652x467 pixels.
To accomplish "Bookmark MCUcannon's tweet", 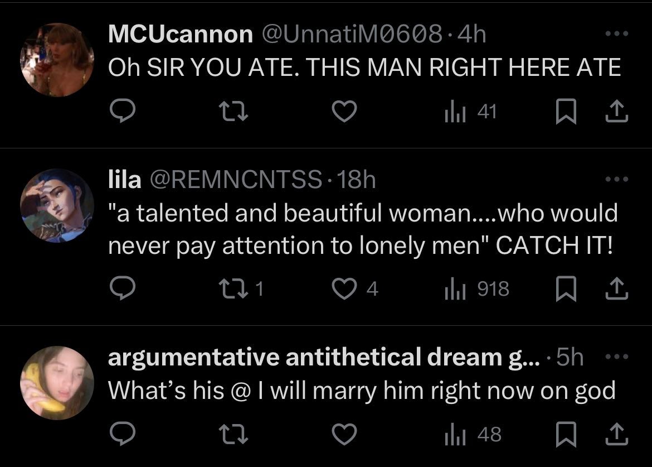I will click(x=565, y=113).
